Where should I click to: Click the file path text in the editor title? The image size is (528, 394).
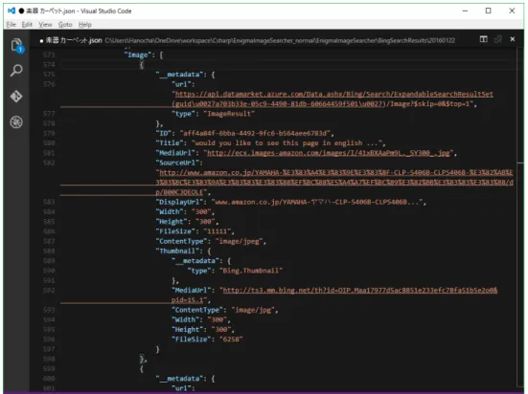click(x=280, y=41)
